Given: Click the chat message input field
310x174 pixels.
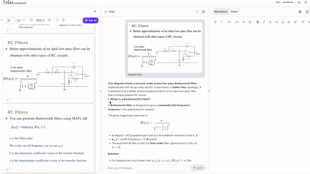Looking at the screenshot, I should [x=146, y=168].
